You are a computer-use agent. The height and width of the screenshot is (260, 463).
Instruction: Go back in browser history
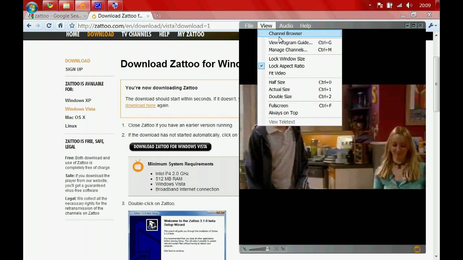(29, 26)
